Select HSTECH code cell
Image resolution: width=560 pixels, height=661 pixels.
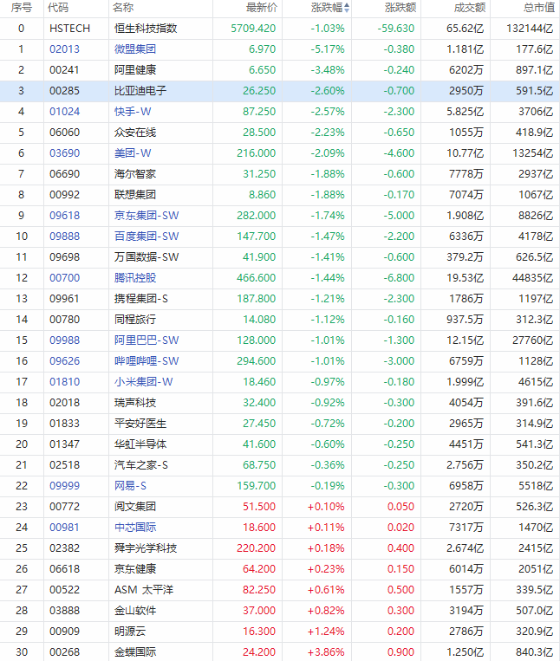click(x=70, y=29)
